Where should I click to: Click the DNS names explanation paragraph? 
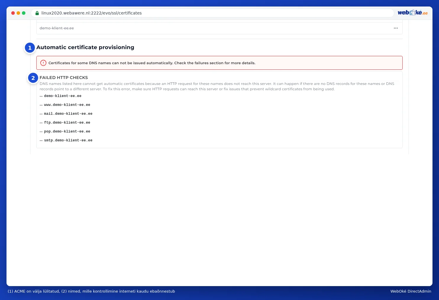pos(217,86)
